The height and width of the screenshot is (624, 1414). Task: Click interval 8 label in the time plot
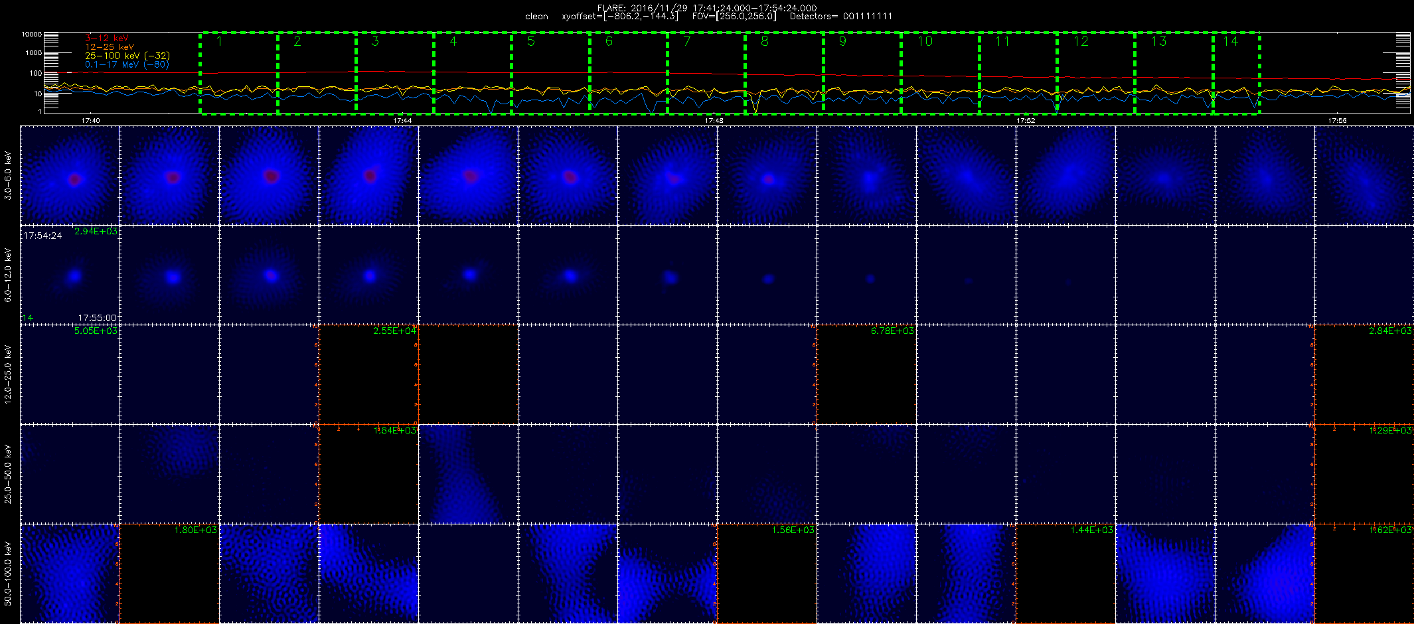point(765,41)
